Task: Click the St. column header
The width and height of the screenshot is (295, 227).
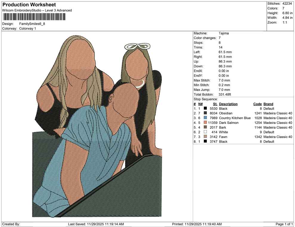Action: pyautogui.click(x=215, y=104)
